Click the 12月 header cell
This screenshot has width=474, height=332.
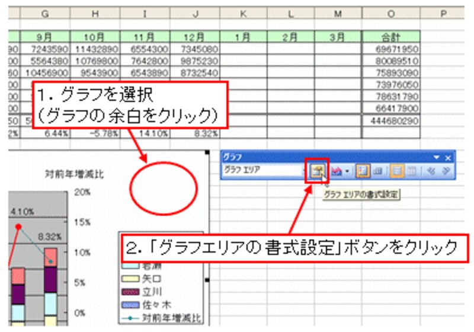195,37
